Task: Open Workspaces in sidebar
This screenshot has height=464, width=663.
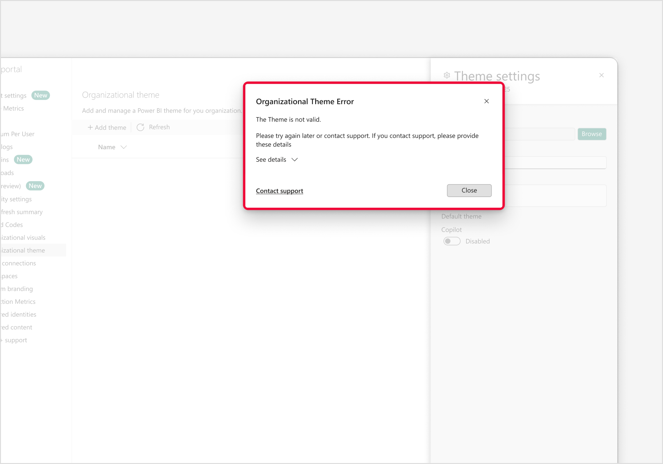Action: click(9, 276)
